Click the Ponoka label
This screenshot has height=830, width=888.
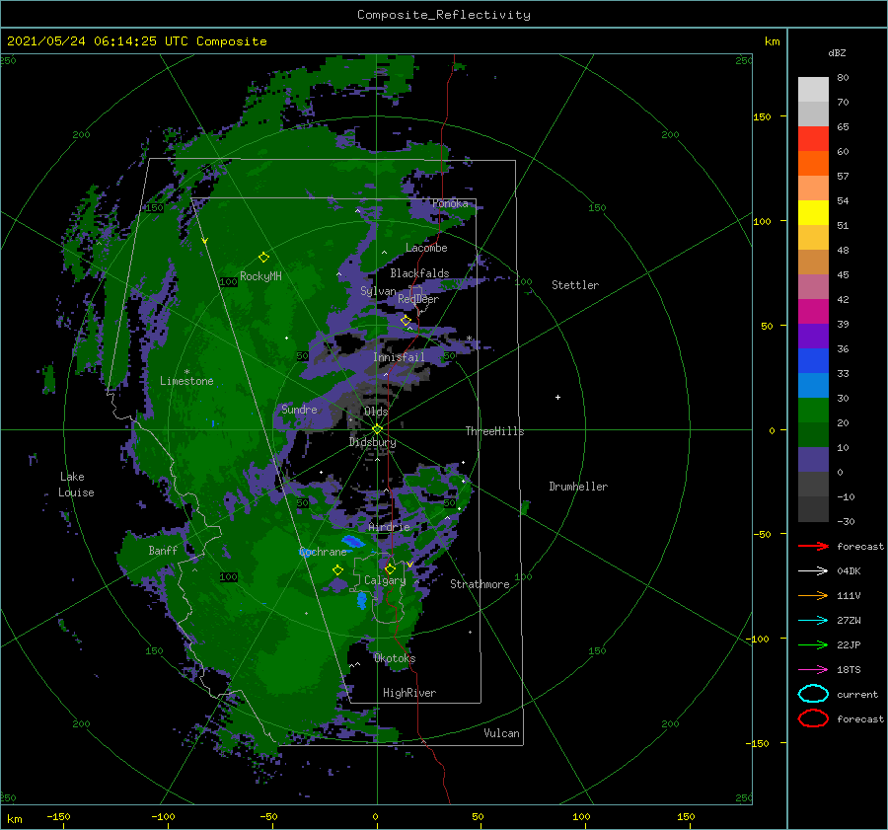[x=450, y=203]
